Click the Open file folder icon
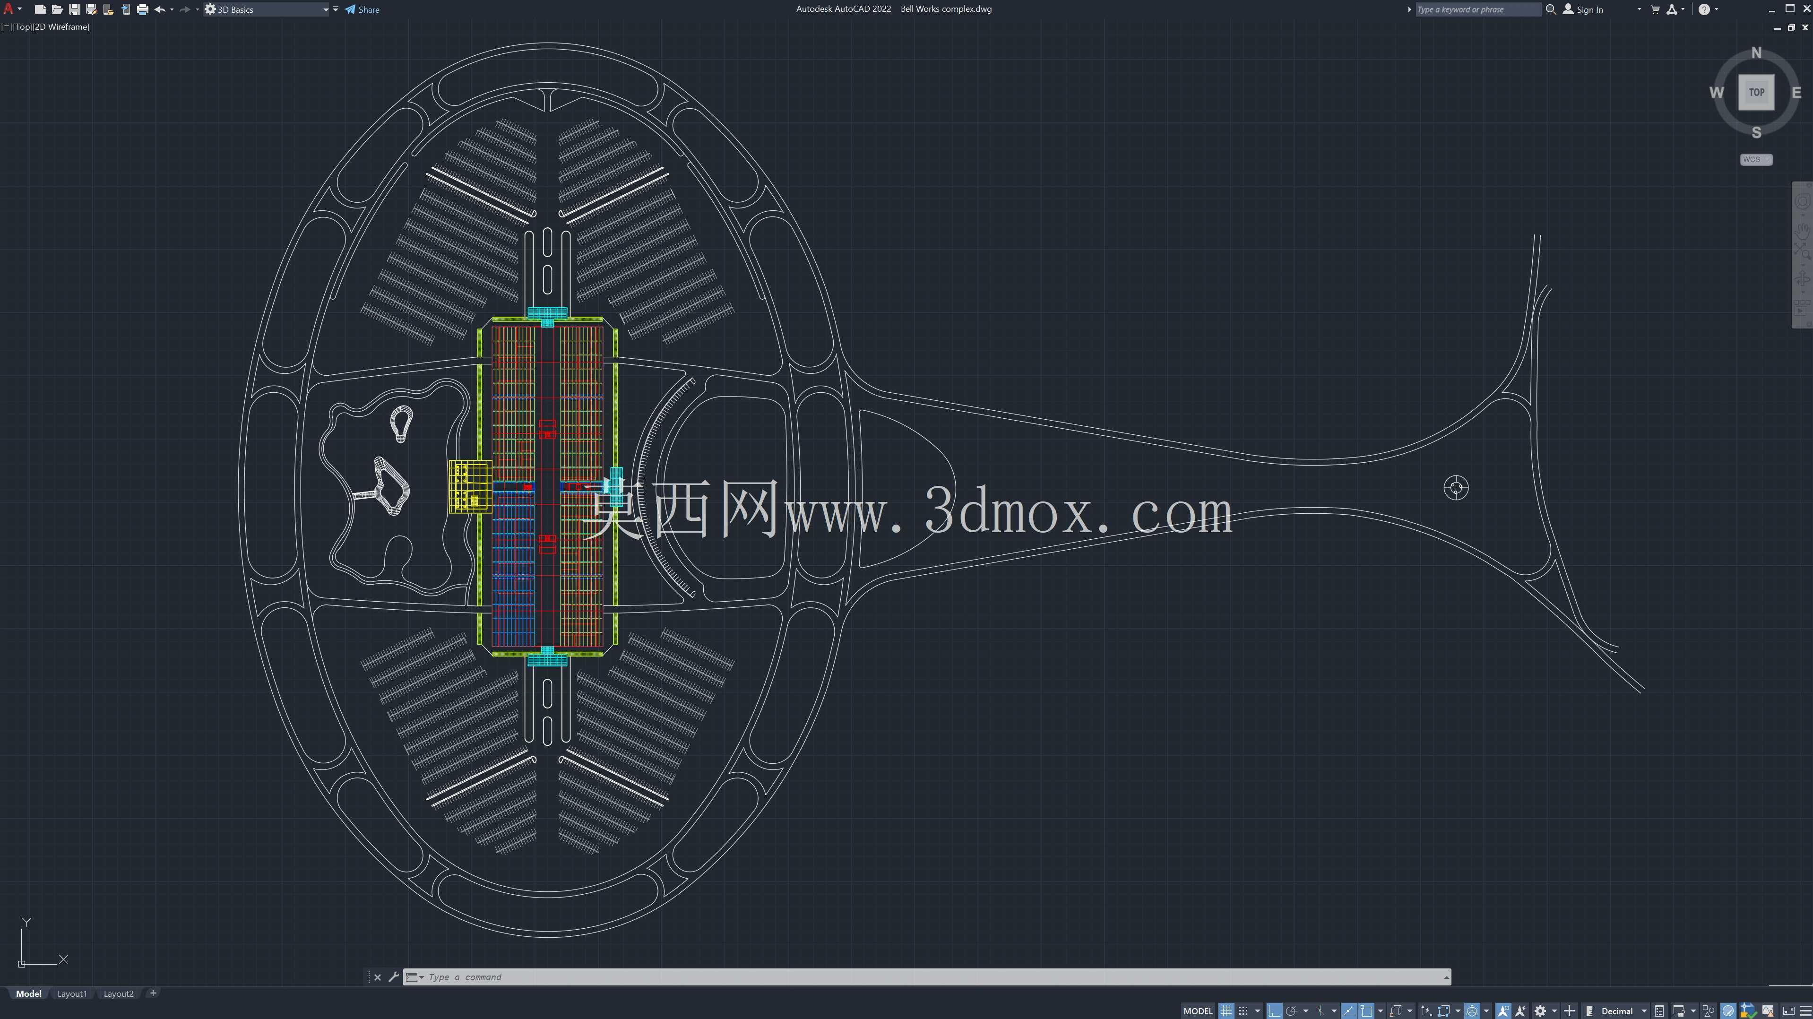The width and height of the screenshot is (1813, 1019). pos(57,9)
